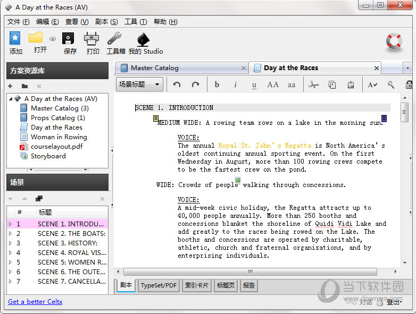
Task: Collapse A Day at the Races (AV) tree
Action: [x=11, y=99]
